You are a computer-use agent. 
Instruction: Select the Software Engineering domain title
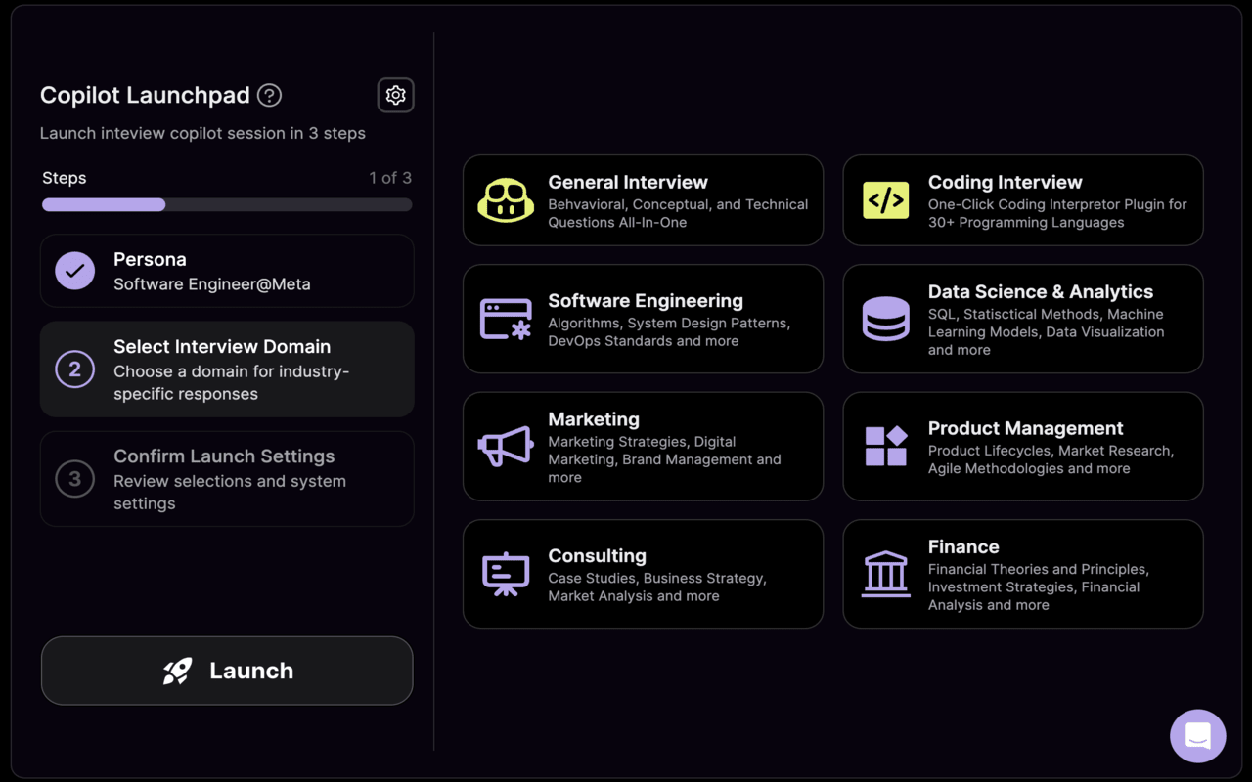point(646,301)
